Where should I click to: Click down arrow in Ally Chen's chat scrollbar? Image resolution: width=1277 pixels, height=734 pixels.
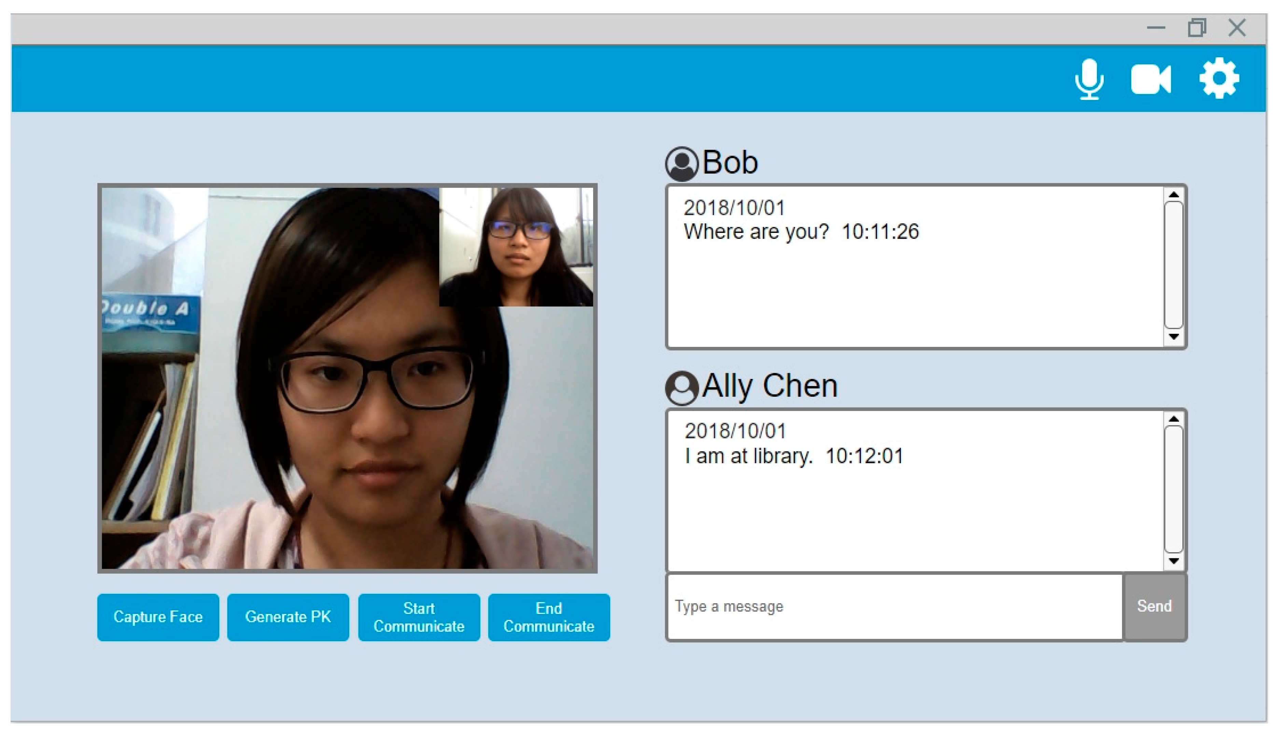point(1174,561)
